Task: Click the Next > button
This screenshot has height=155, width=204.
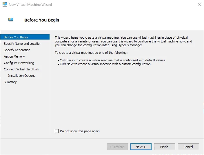Action: pos(141,147)
